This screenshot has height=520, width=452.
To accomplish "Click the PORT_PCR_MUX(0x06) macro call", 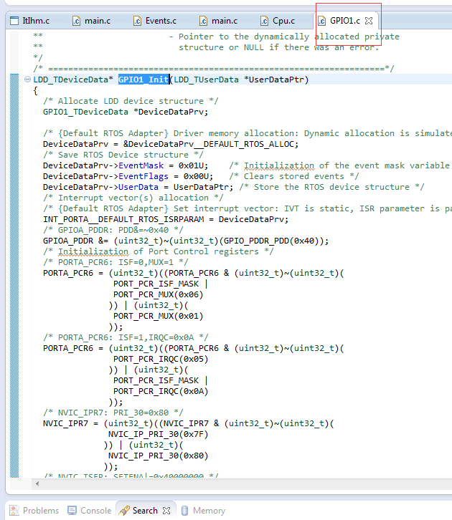I will click(x=158, y=294).
